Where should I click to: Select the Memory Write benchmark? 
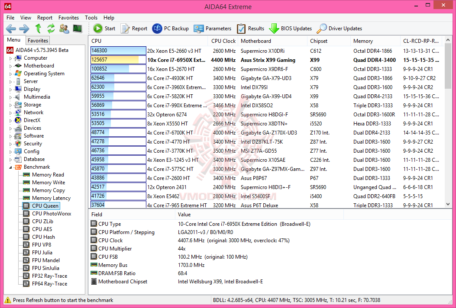pos(44,183)
